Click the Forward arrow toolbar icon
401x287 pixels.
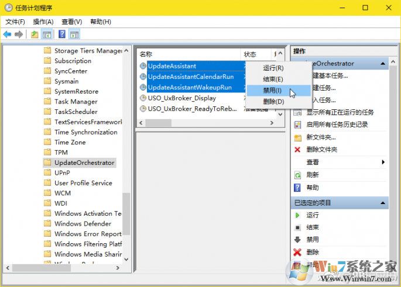(19, 34)
